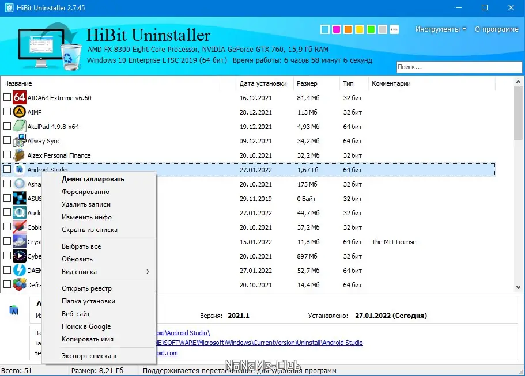The height and width of the screenshot is (376, 525).
Task: Click the HiBit Uninstaller title bar icon
Action: [x=9, y=7]
